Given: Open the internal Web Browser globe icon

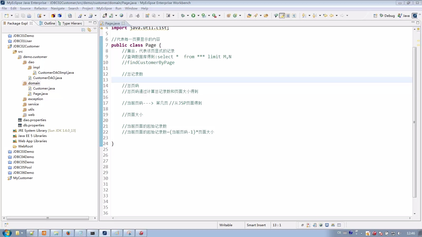Looking at the screenshot, I should click(x=122, y=16).
